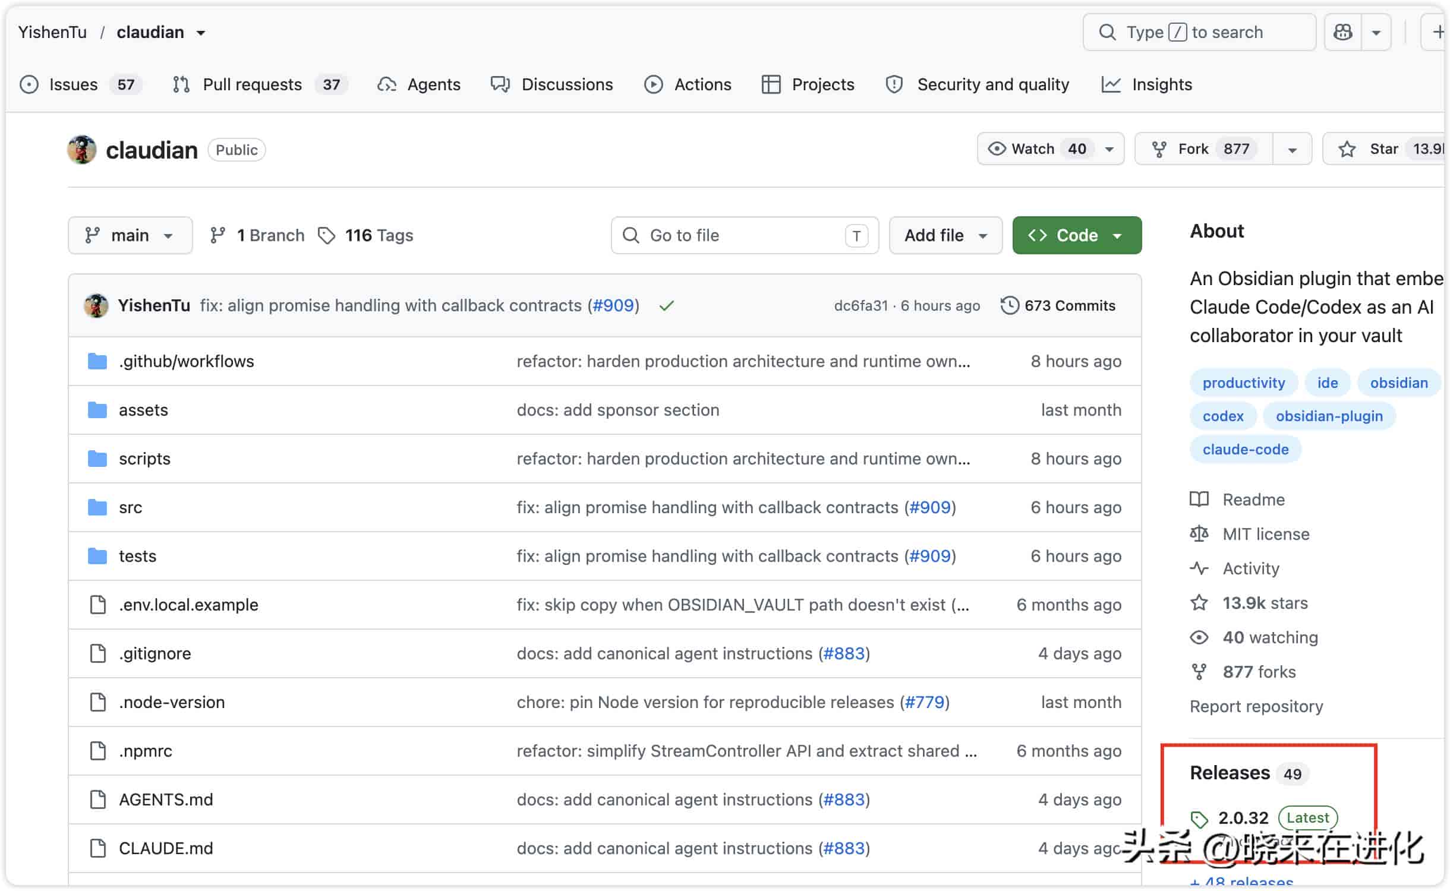Image resolution: width=1450 pixels, height=891 pixels.
Task: Open the Insights tab
Action: 1146,84
